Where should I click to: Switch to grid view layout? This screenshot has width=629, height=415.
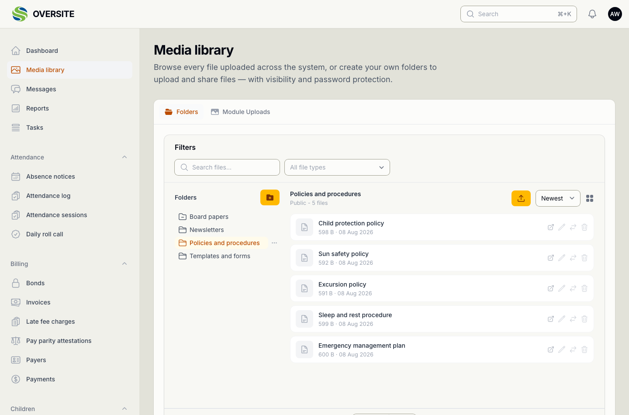tap(590, 198)
